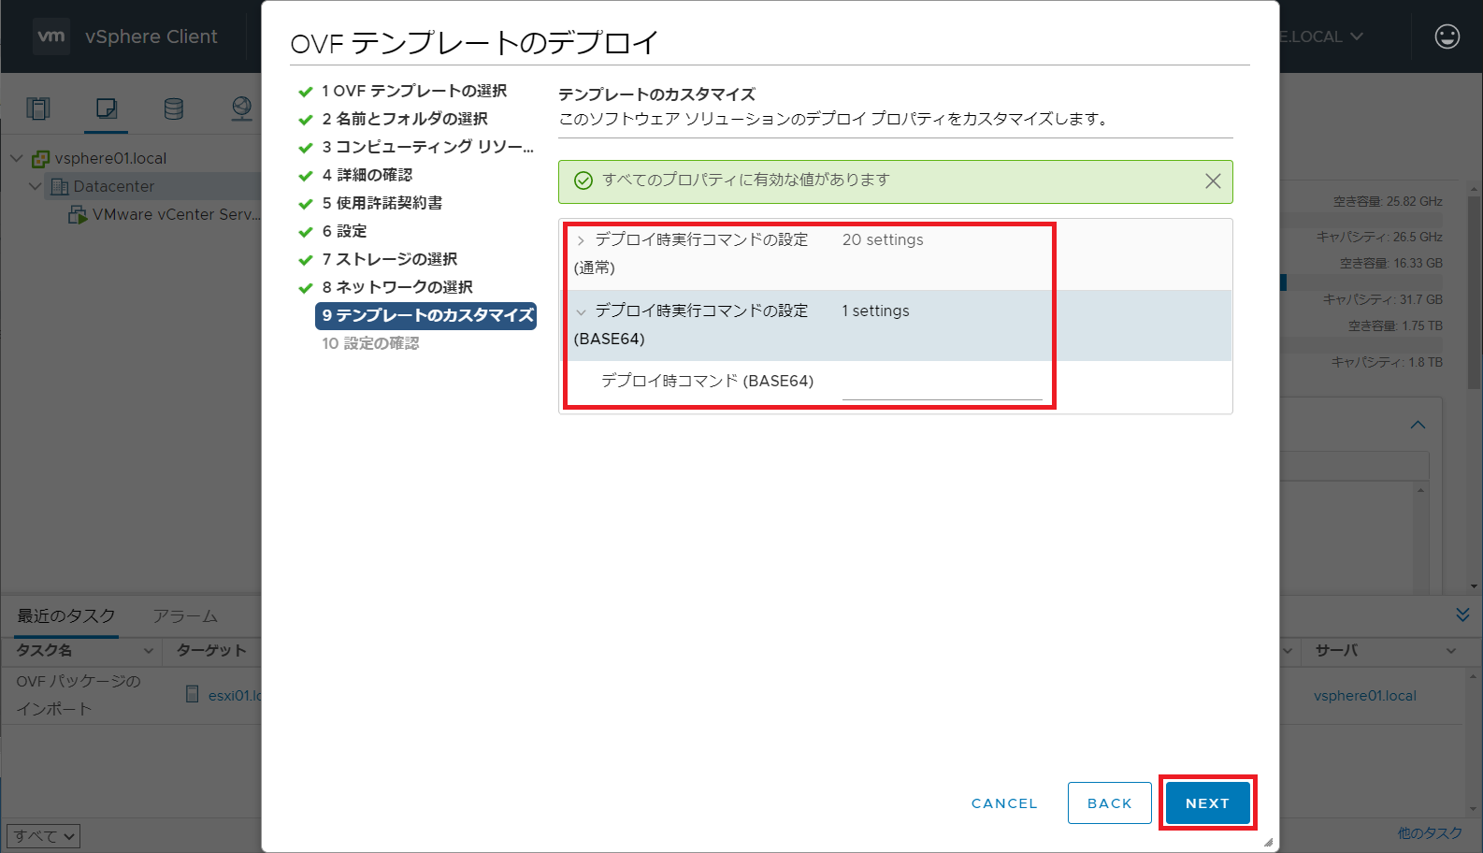Switch to Hosts and Clusters inventory icon

(38, 108)
